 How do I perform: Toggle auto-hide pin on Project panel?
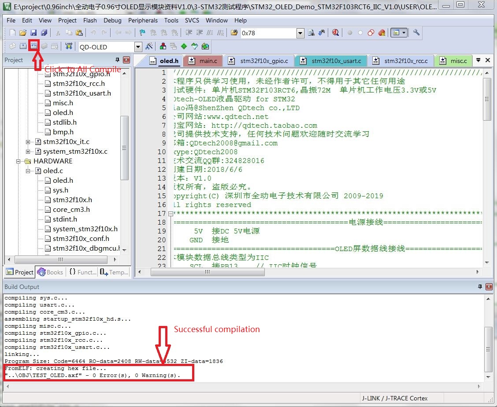[x=117, y=60]
